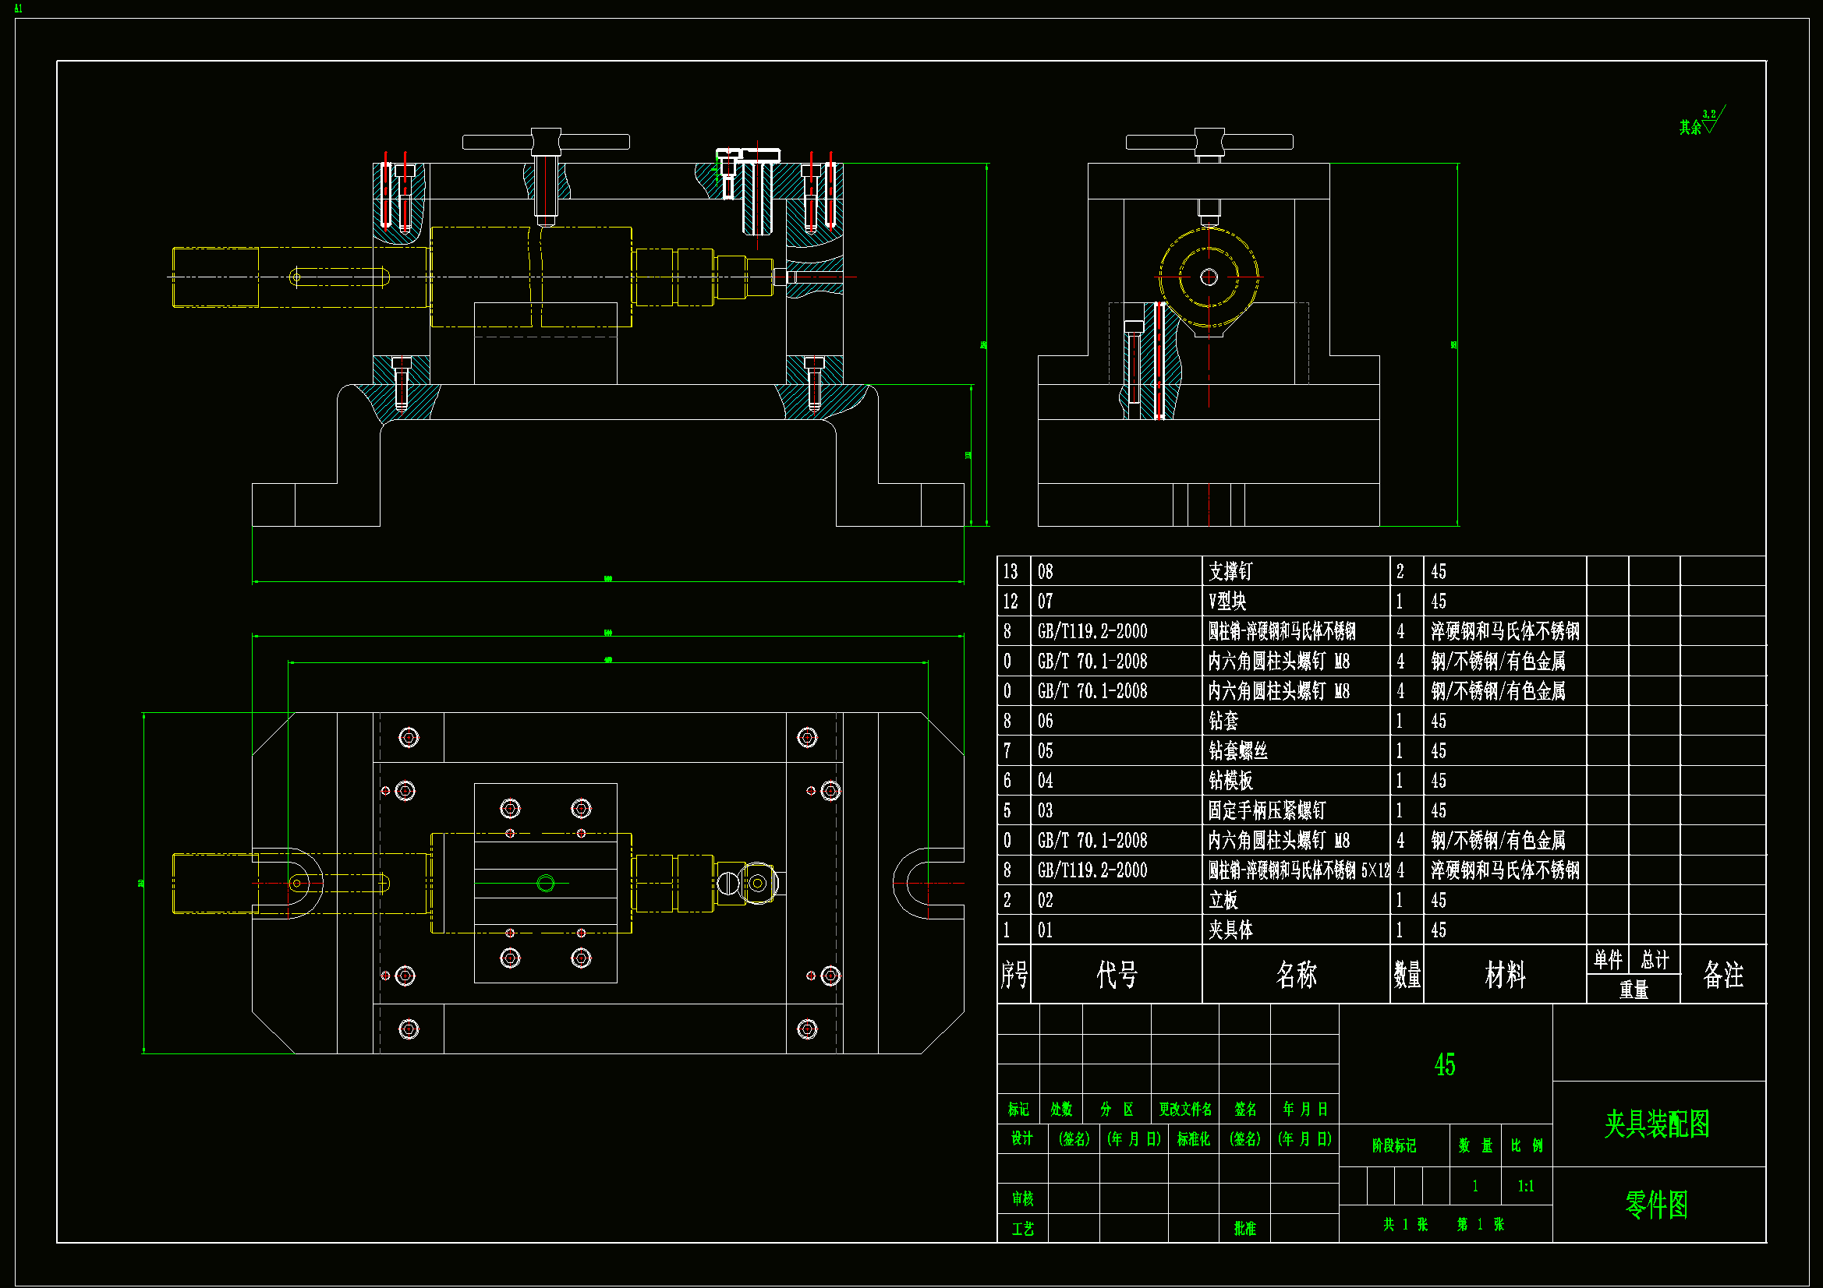Screen dimensions: 1823x1288
Task: Select the 零件图 label in title block
Action: click(x=1656, y=1205)
